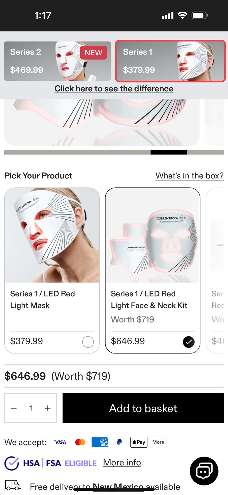Tap the Apple Pay icon
228x495 pixels.
139,442
